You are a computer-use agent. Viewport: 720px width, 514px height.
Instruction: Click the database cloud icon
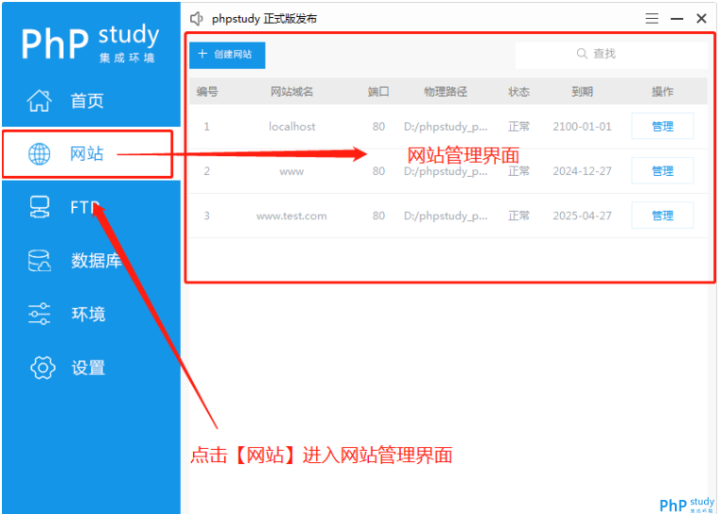tap(40, 261)
